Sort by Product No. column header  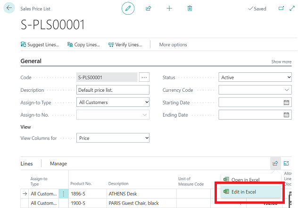point(81,183)
